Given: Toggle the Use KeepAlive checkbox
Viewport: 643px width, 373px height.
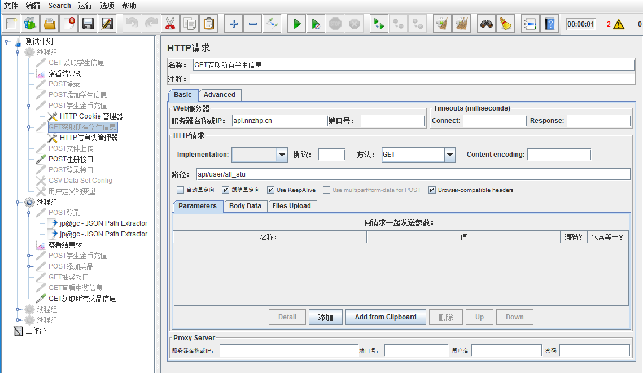Looking at the screenshot, I should (x=271, y=190).
